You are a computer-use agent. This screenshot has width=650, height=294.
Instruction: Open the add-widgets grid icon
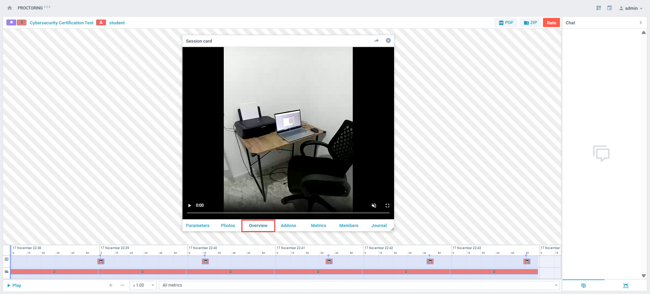tap(598, 8)
